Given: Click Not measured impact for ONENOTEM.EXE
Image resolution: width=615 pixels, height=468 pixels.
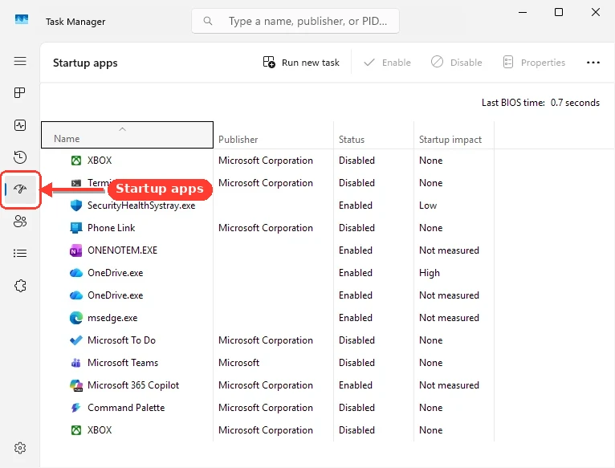Looking at the screenshot, I should (449, 250).
